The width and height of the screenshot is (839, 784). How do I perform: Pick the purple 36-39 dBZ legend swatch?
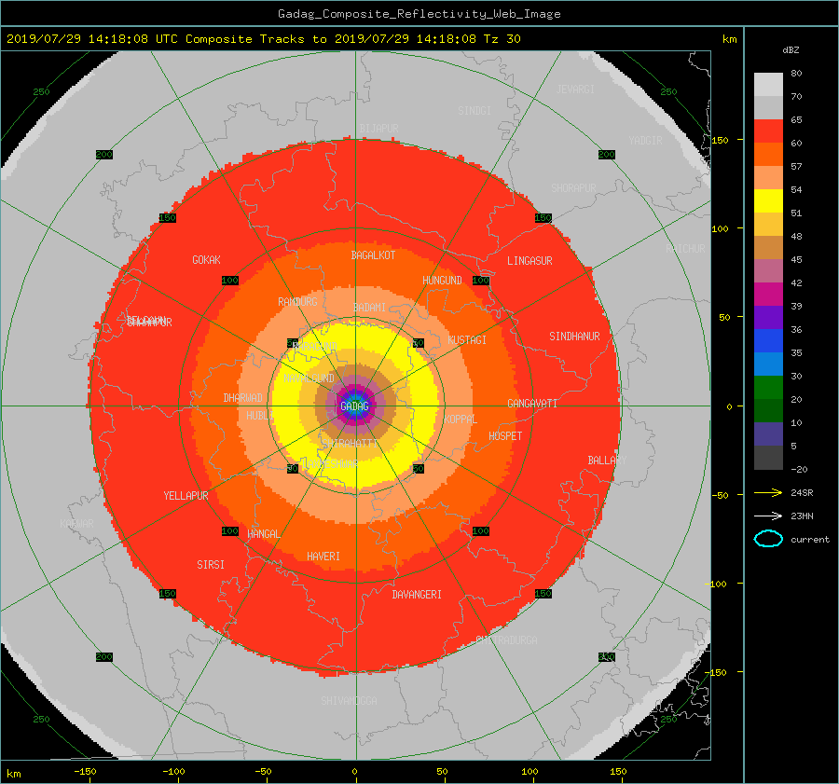click(x=768, y=317)
